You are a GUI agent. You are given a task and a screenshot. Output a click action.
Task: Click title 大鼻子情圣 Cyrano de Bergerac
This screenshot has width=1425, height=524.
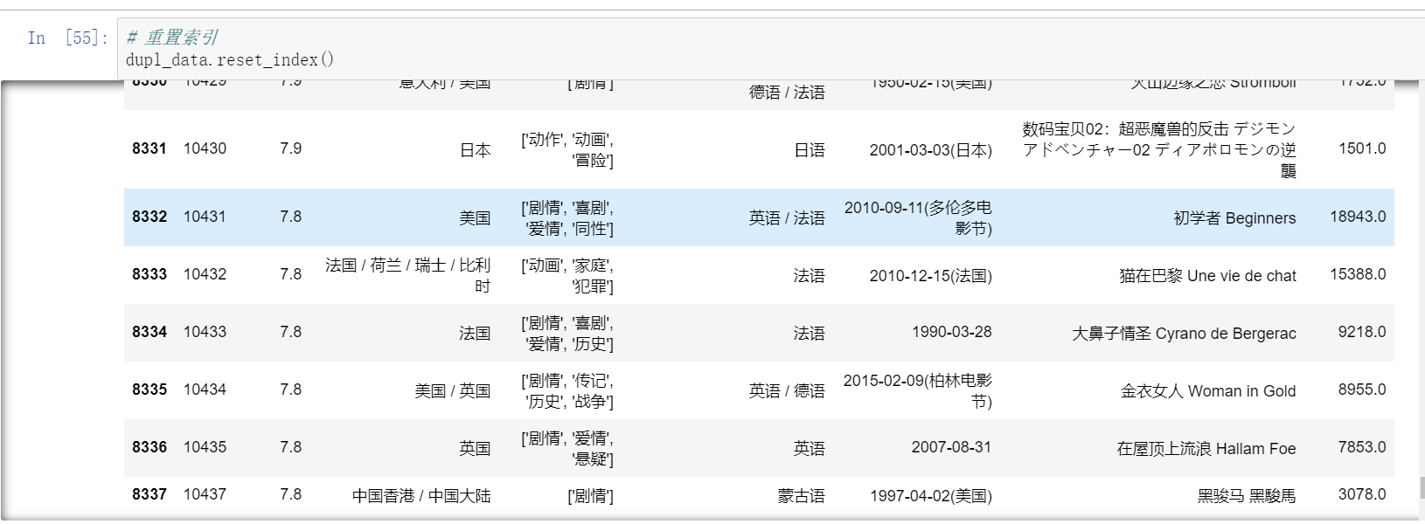point(1184,334)
